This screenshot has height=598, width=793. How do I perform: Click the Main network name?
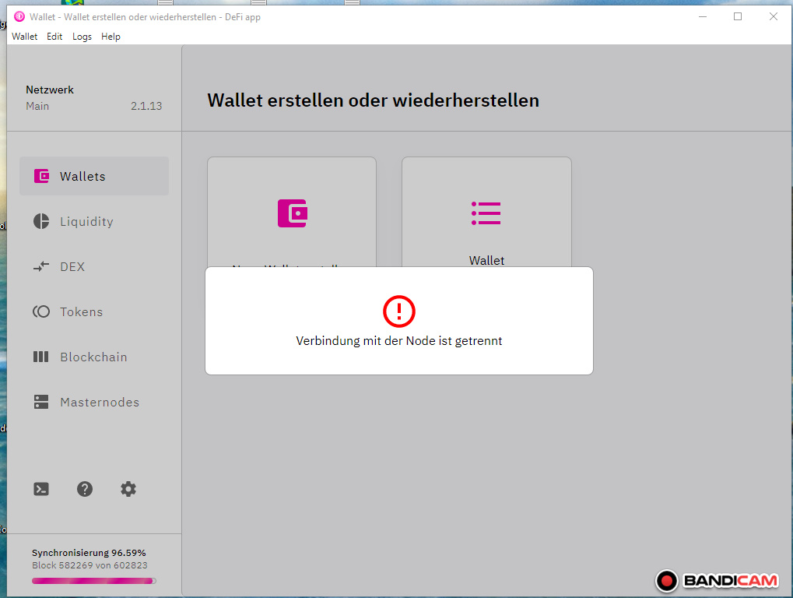(37, 106)
